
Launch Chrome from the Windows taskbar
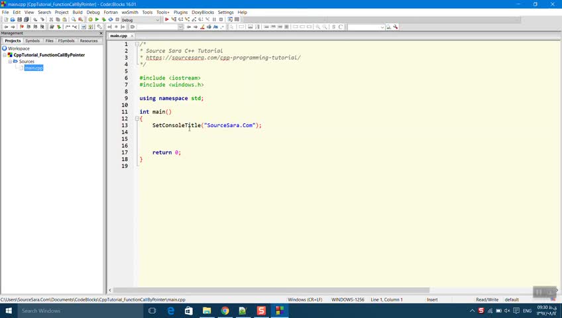click(x=225, y=311)
